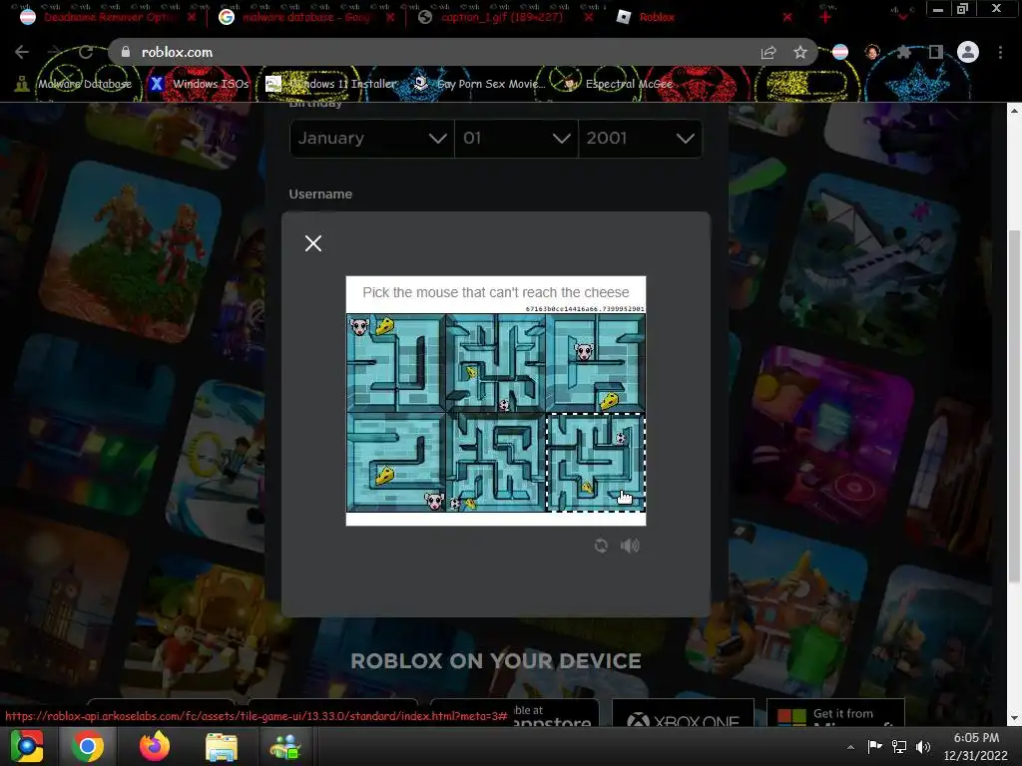Click the network tray icon
This screenshot has height=766, width=1022.
[899, 746]
